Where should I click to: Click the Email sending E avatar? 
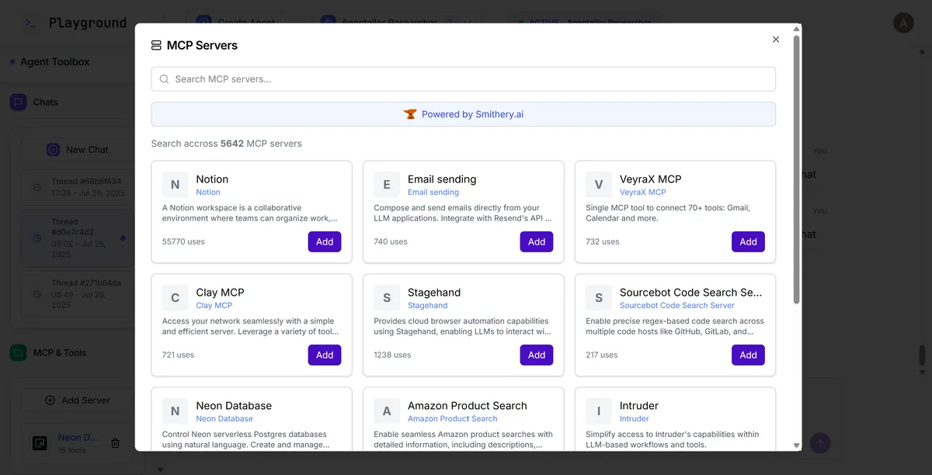pyautogui.click(x=387, y=185)
